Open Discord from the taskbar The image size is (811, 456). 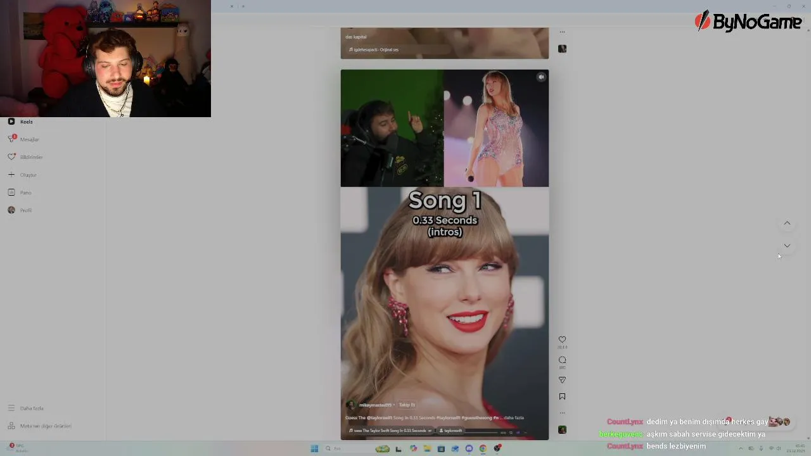[469, 448]
